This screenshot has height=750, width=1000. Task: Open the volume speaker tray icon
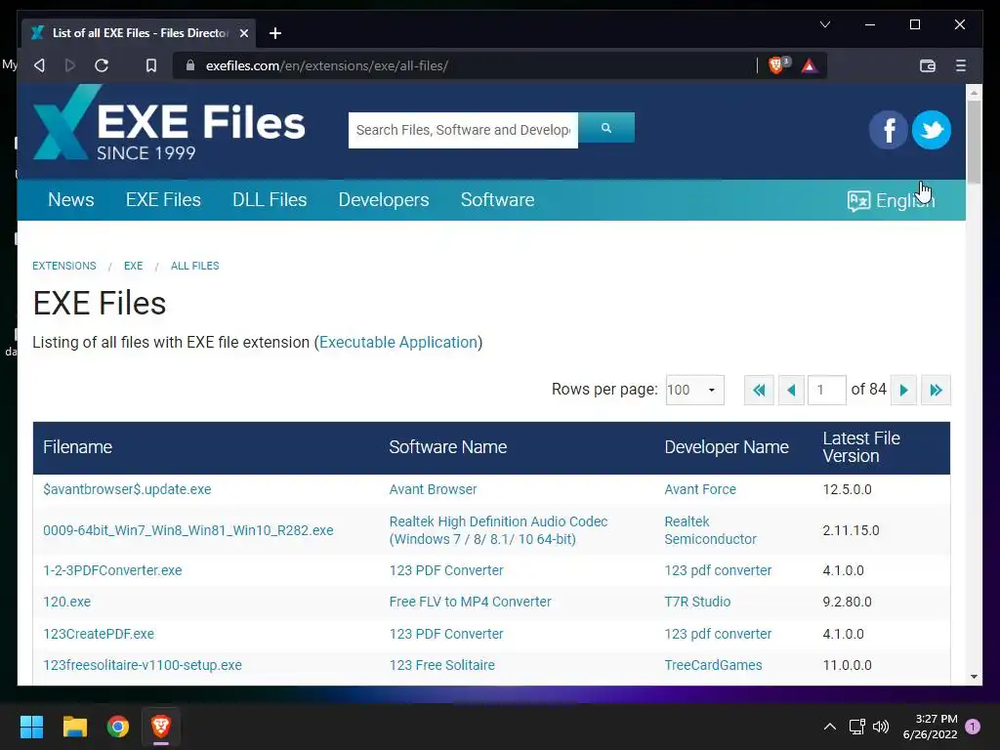(881, 727)
